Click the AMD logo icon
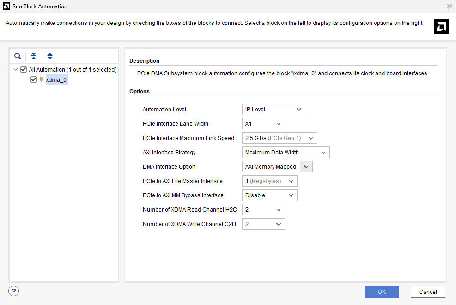 coord(442,27)
